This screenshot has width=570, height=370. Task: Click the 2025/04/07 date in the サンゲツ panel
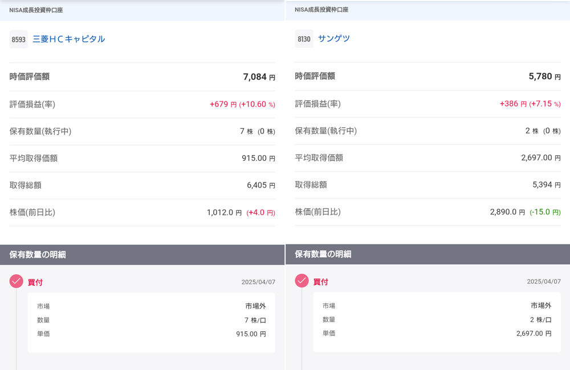544,281
